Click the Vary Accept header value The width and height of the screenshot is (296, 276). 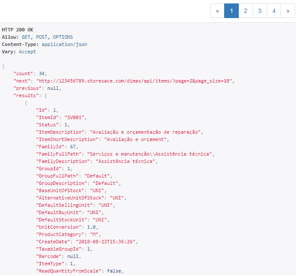tap(28, 52)
